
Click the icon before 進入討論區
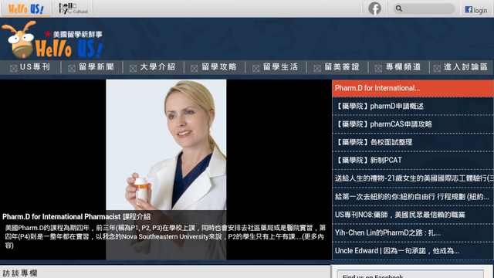437,68
